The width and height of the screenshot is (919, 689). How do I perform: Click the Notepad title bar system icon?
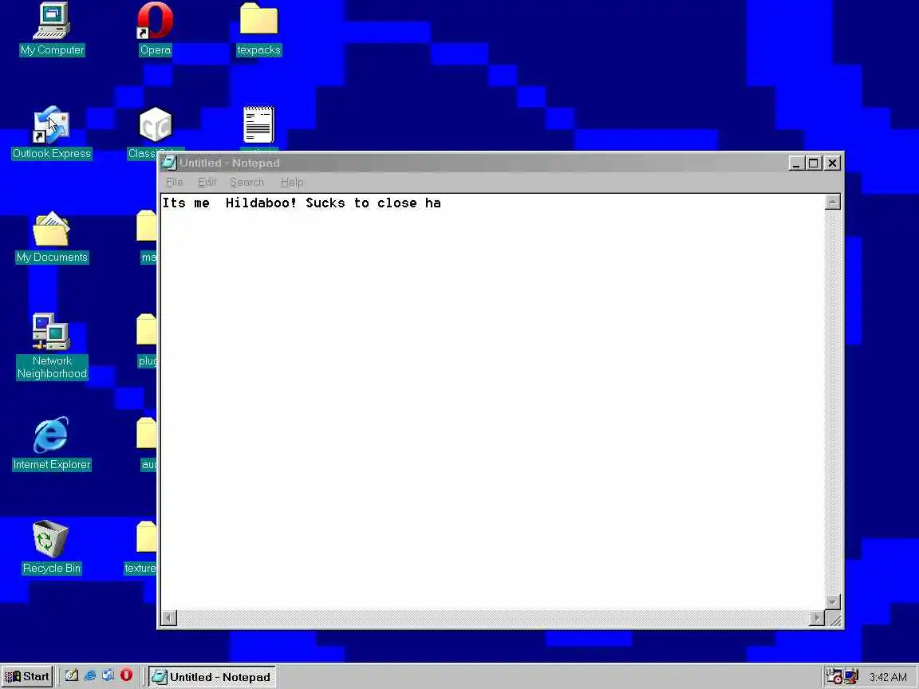tap(169, 163)
